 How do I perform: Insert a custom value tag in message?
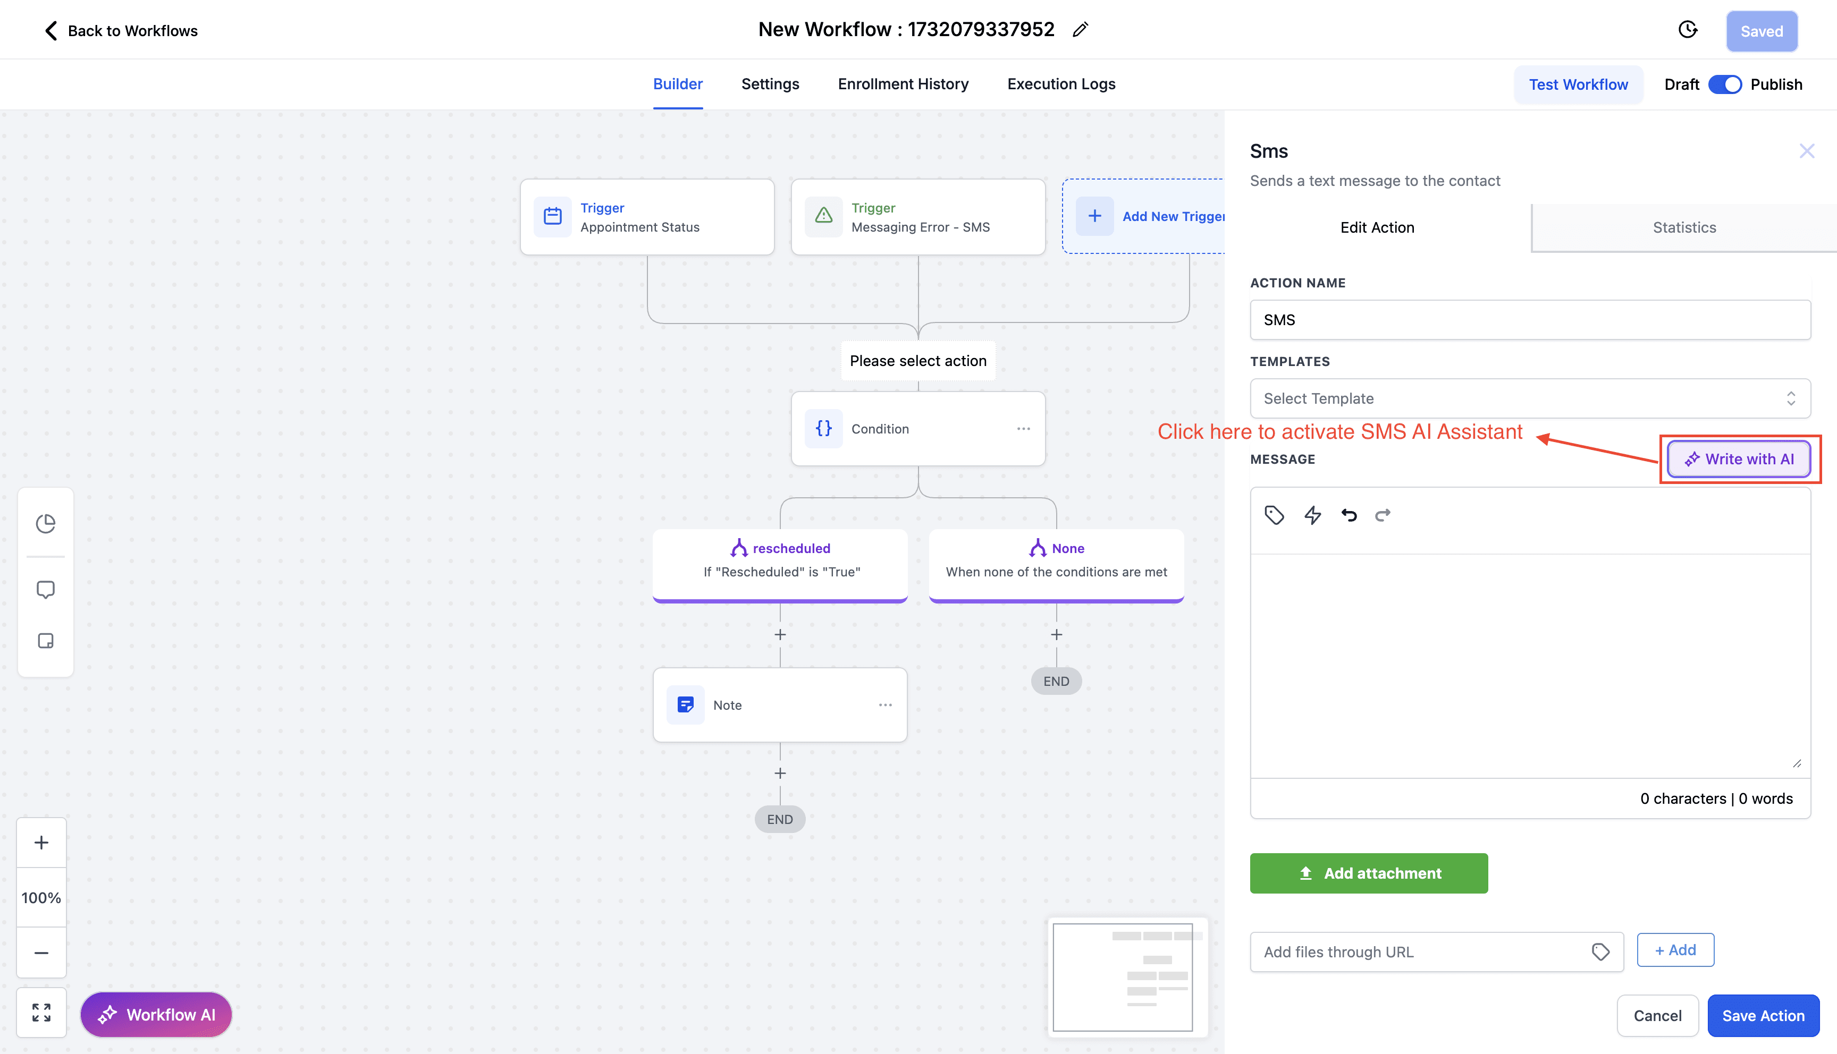click(x=1275, y=515)
